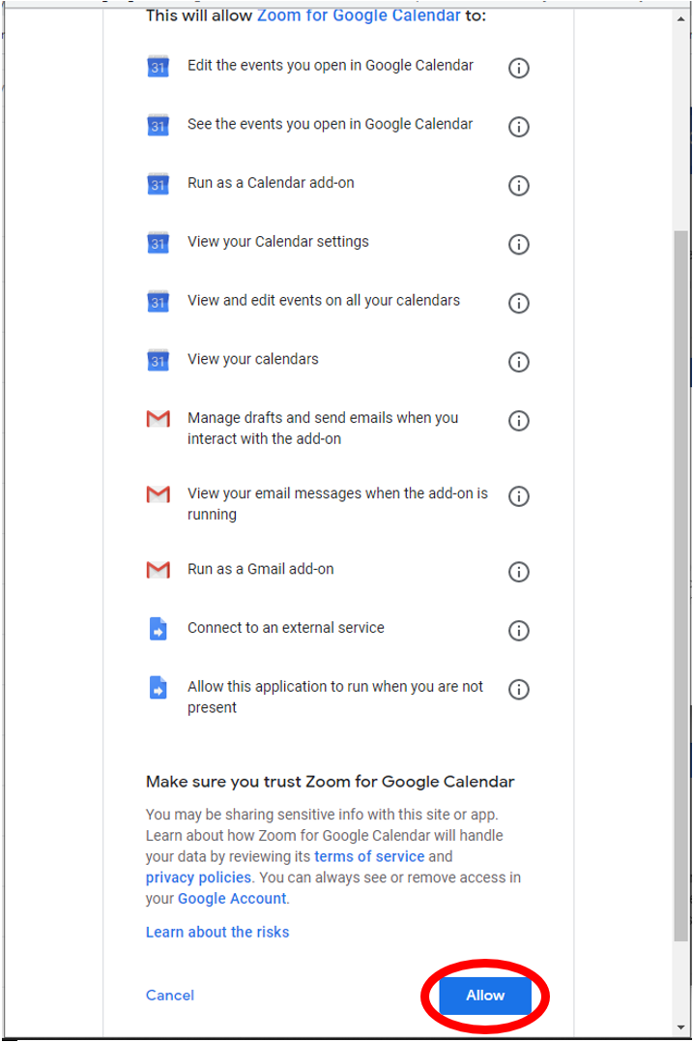The image size is (693, 1042).
Task: Click Calendar icon beside Run as a Calendar add-on
Action: (158, 184)
